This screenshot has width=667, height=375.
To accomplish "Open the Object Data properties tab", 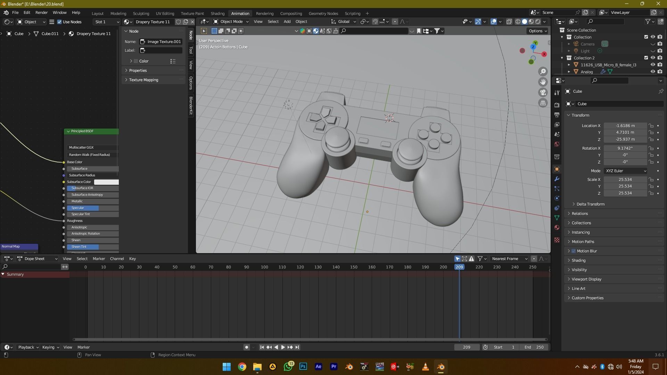I will [557, 218].
